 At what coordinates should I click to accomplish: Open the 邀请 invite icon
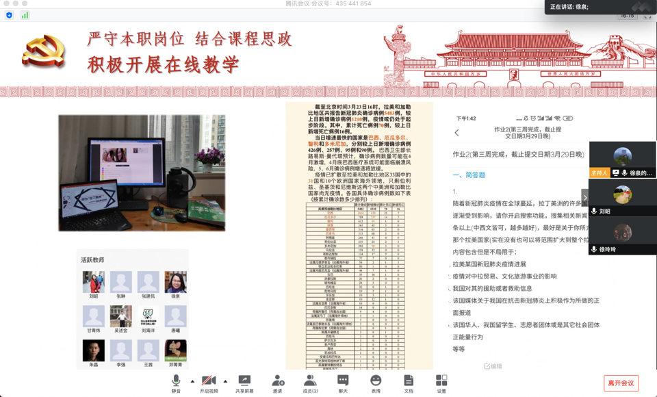278,383
